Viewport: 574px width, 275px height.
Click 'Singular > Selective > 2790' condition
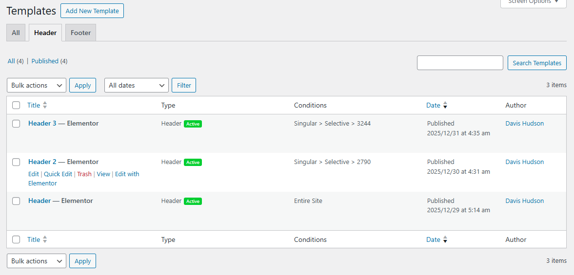(x=333, y=162)
